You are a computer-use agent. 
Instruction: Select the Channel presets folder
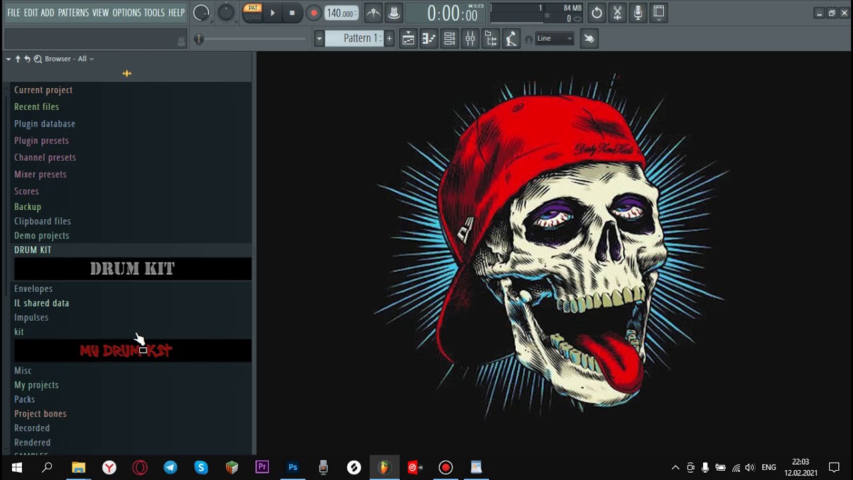[x=45, y=158]
